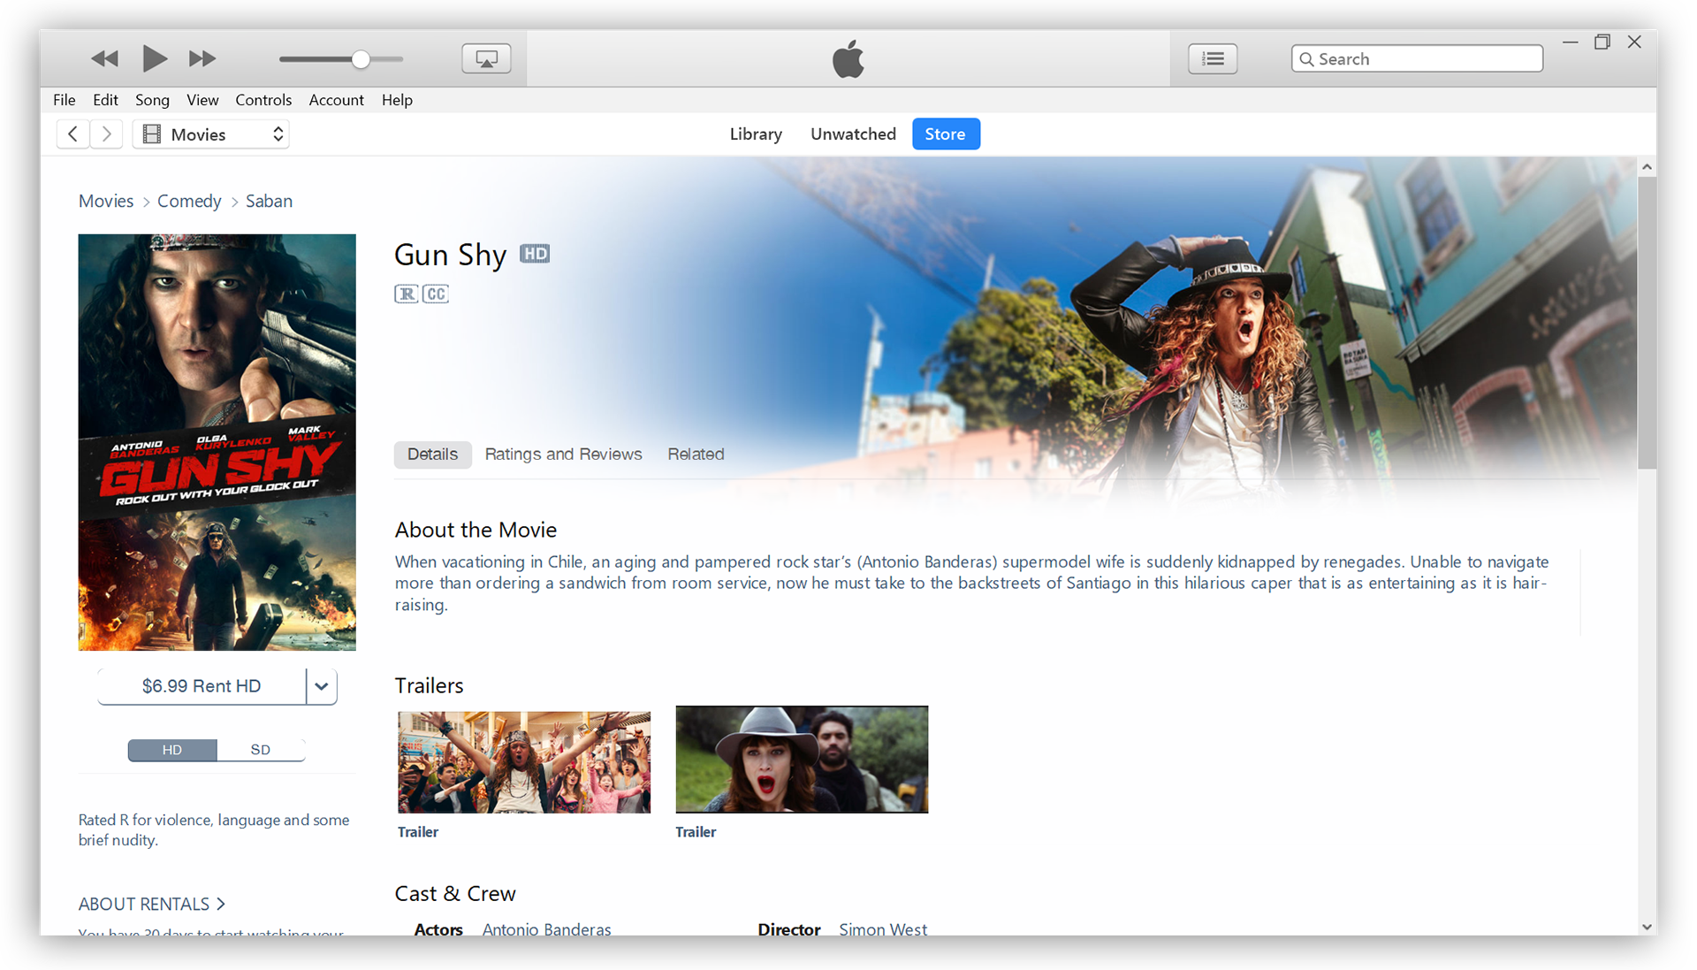Click the rewind playback button
Viewport: 1697px width, 970px height.
click(x=104, y=58)
